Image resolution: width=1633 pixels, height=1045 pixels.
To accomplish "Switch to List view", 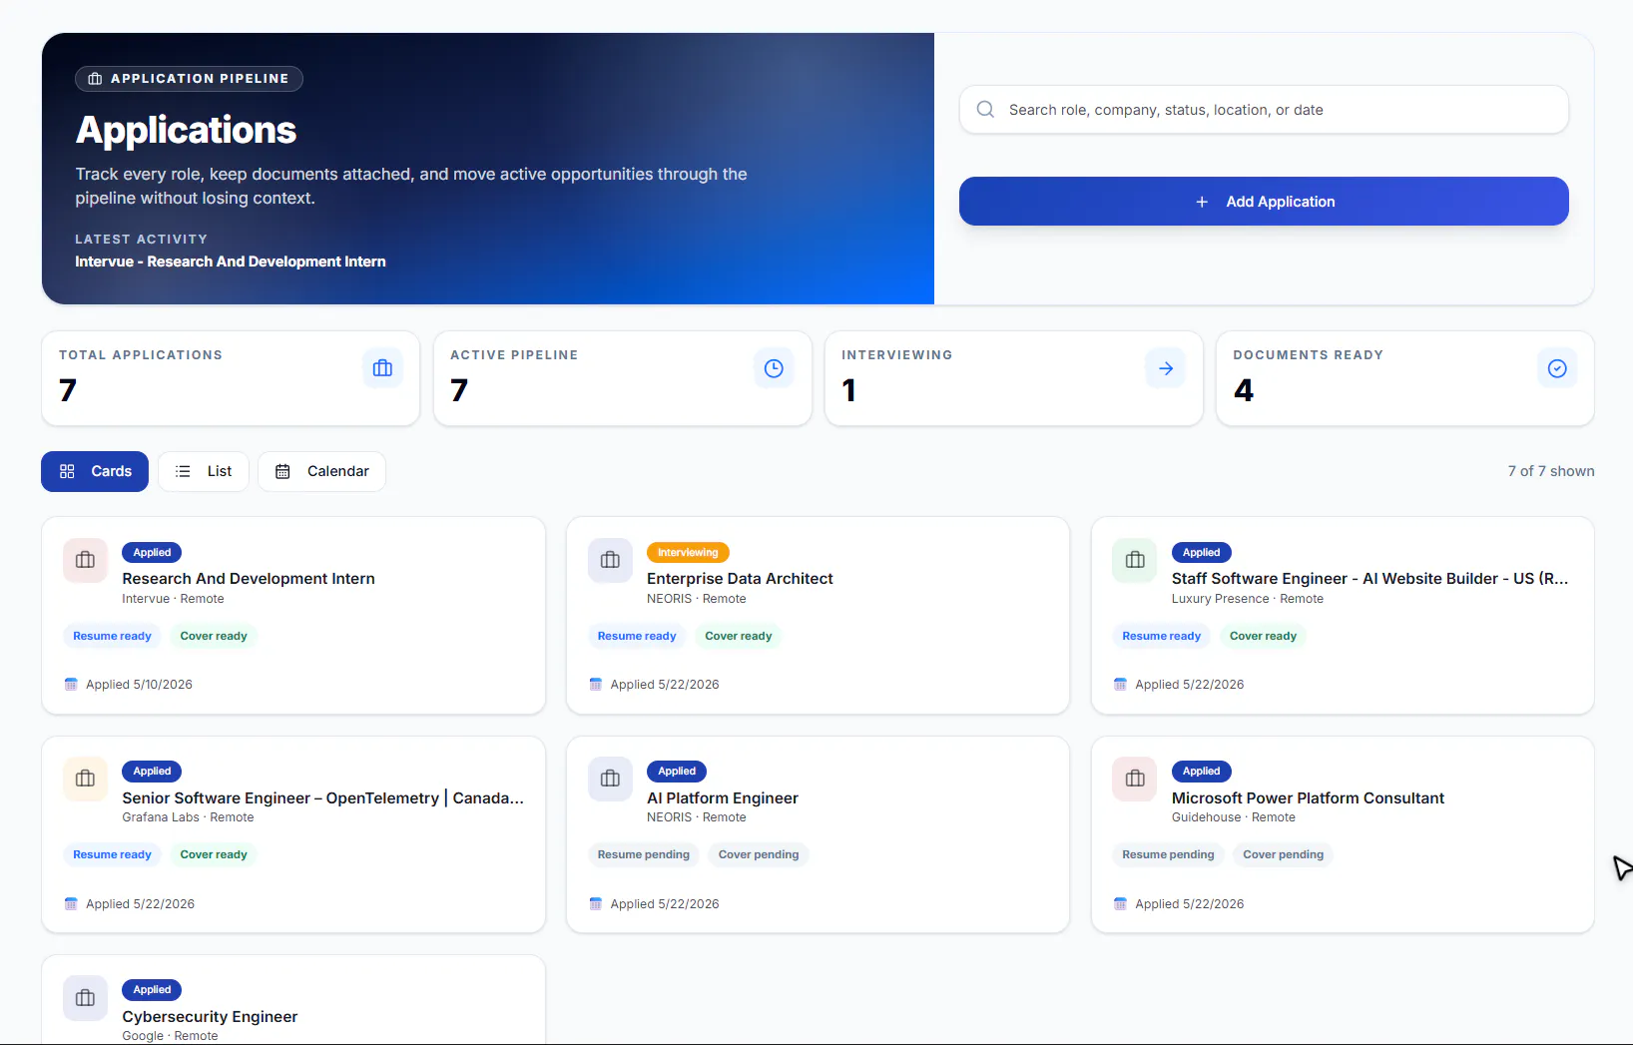I will click(204, 471).
